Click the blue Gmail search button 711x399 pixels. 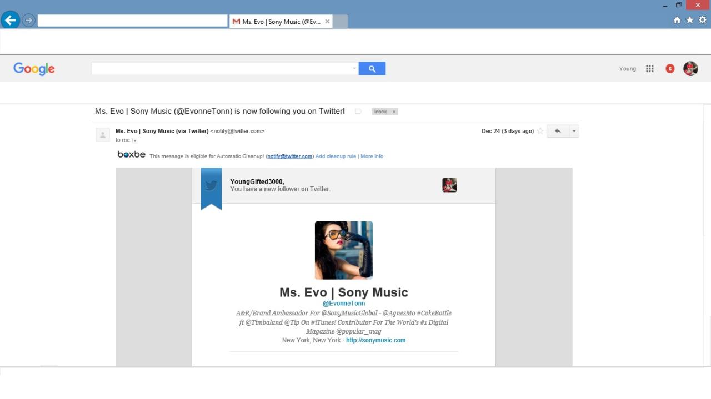[x=372, y=69]
